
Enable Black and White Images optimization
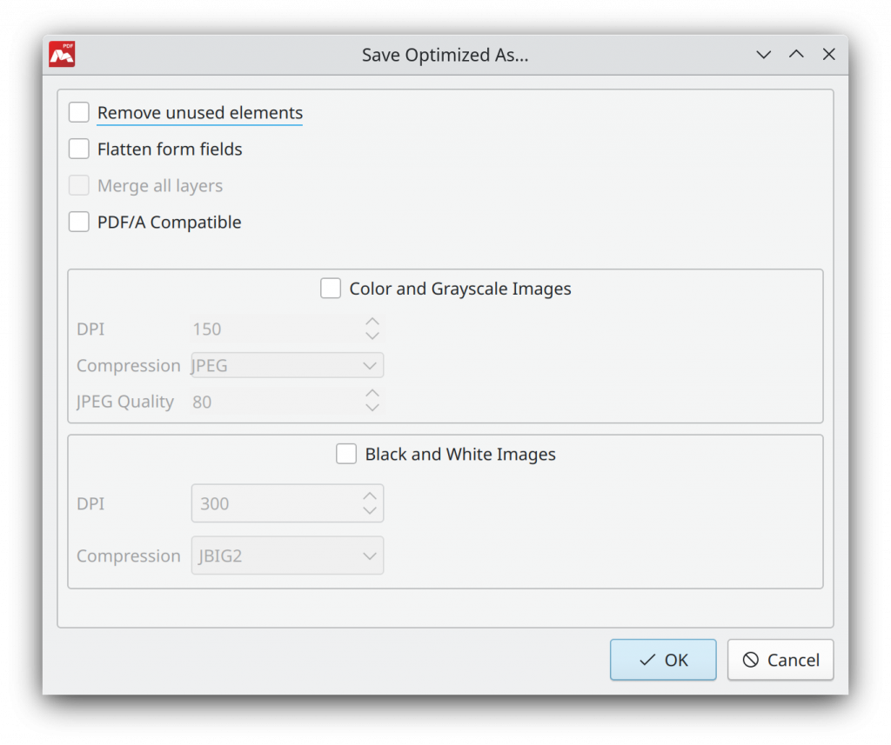pyautogui.click(x=346, y=454)
